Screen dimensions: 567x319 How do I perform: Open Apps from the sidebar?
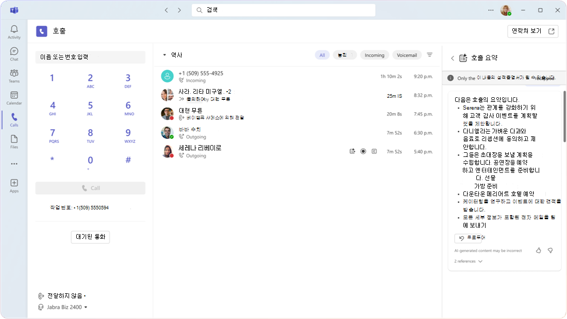(14, 186)
